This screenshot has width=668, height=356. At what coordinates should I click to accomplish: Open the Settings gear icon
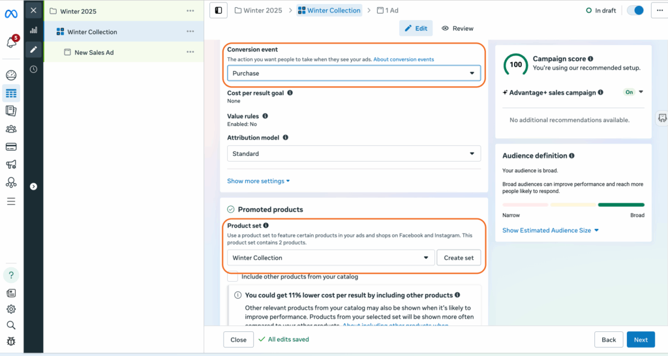pos(10,309)
